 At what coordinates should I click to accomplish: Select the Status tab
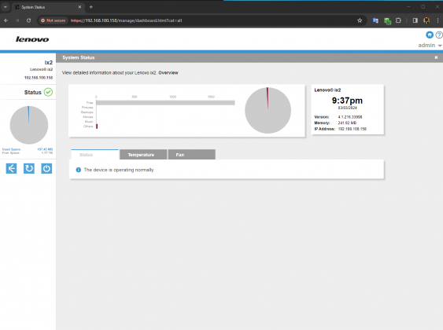[x=94, y=155]
